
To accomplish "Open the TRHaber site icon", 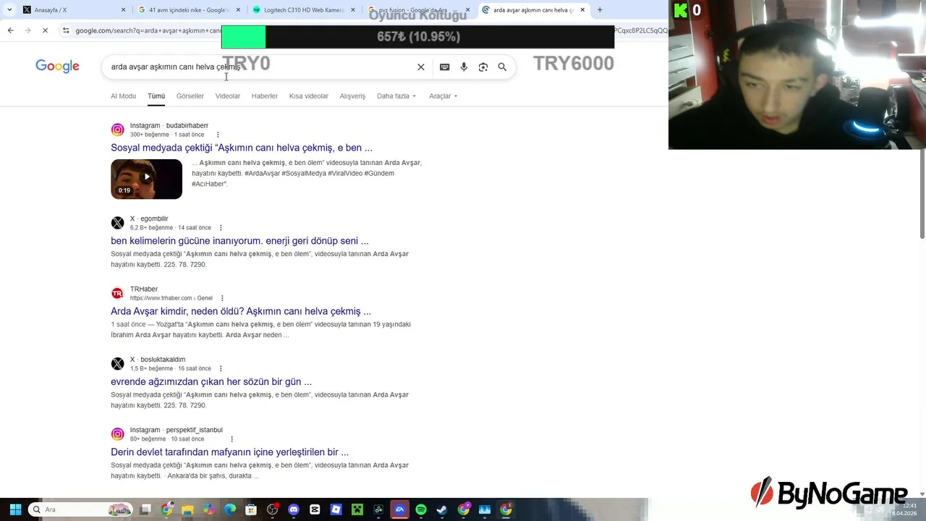I will coord(117,294).
